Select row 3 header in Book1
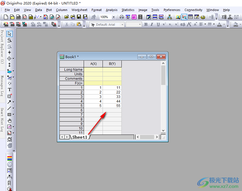This screenshot has height=191, width=242. pyautogui.click(x=72, y=97)
